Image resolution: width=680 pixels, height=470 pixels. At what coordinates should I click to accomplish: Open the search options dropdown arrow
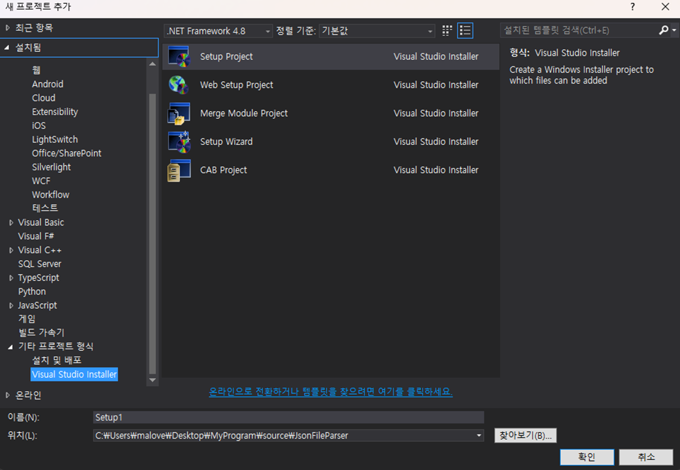674,30
